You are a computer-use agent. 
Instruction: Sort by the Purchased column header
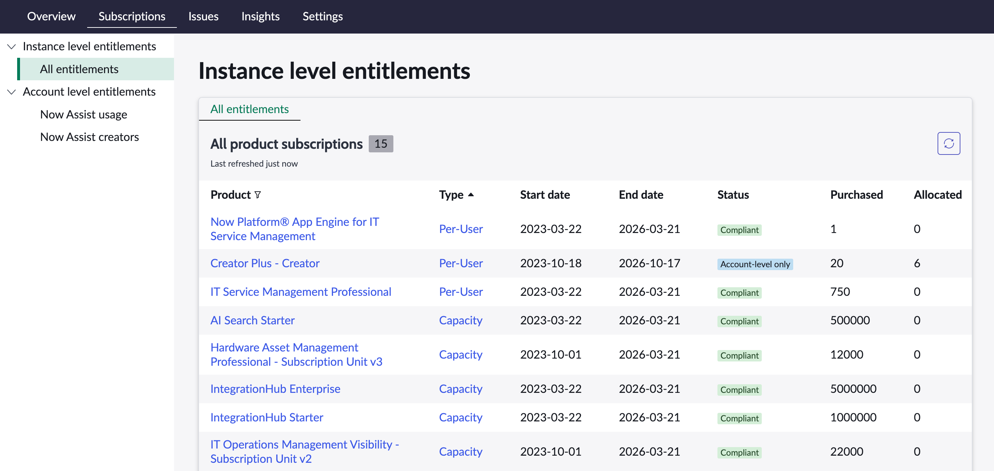[x=857, y=194]
